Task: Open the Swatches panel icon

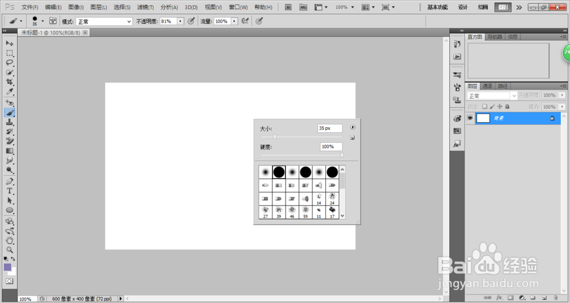Action: 457,131
